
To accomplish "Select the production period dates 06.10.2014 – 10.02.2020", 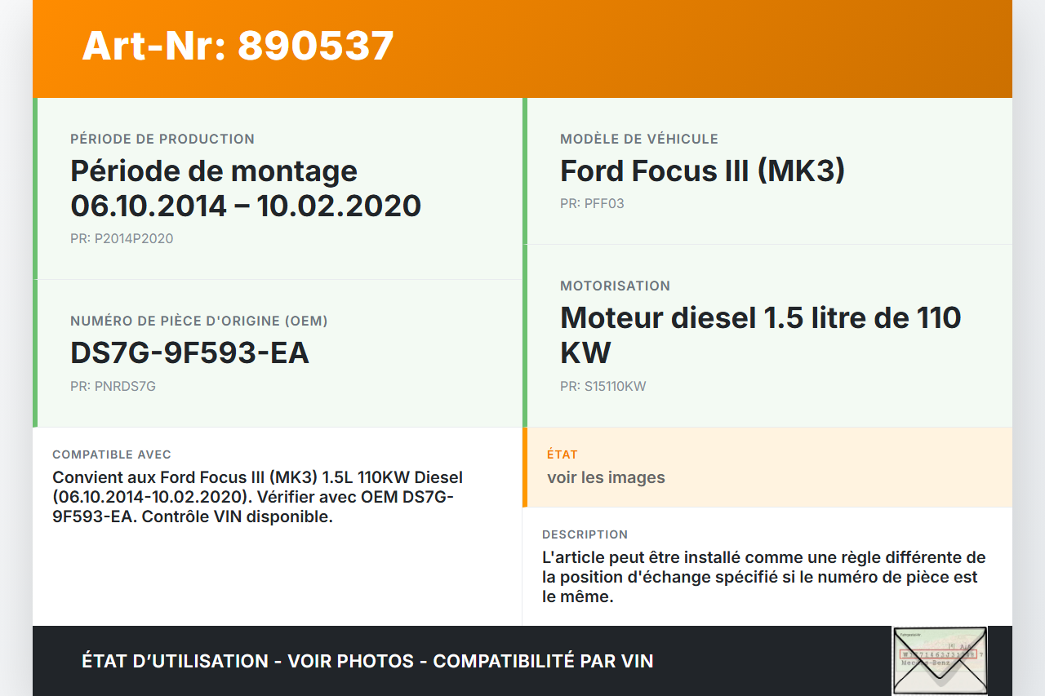I will tap(246, 206).
